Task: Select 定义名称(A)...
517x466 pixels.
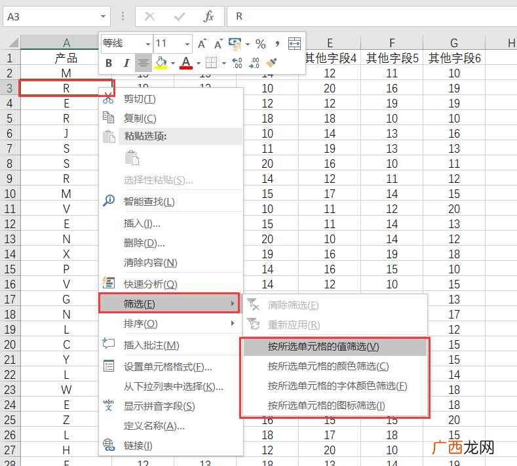Action: 171,426
